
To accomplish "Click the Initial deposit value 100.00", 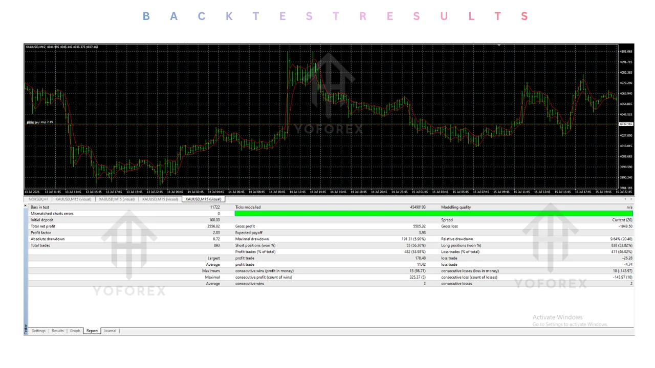I will pos(214,220).
